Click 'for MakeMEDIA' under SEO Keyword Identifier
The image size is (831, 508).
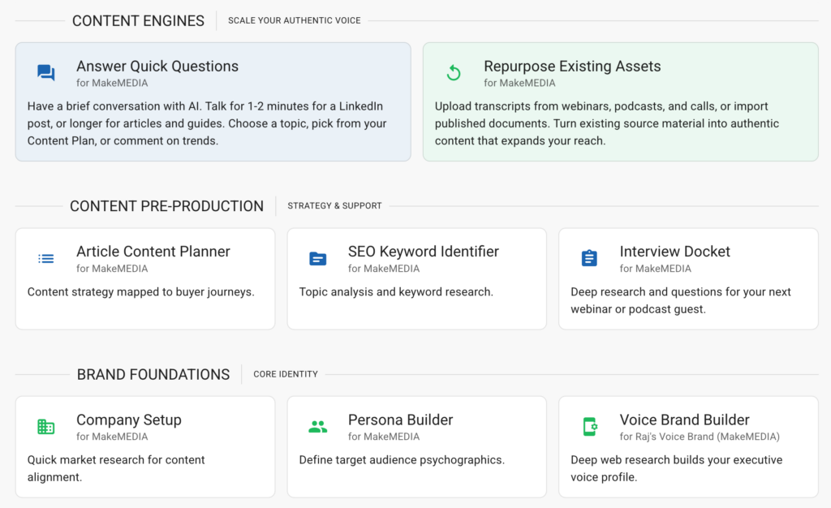[384, 269]
